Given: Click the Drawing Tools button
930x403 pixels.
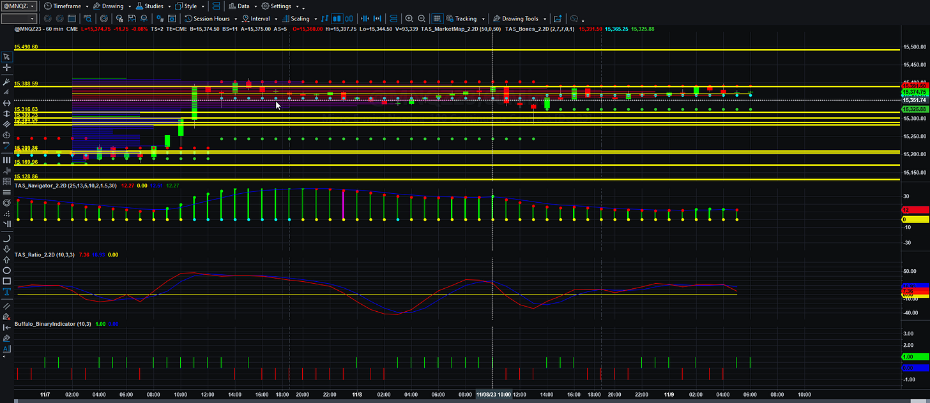Looking at the screenshot, I should click(x=515, y=18).
